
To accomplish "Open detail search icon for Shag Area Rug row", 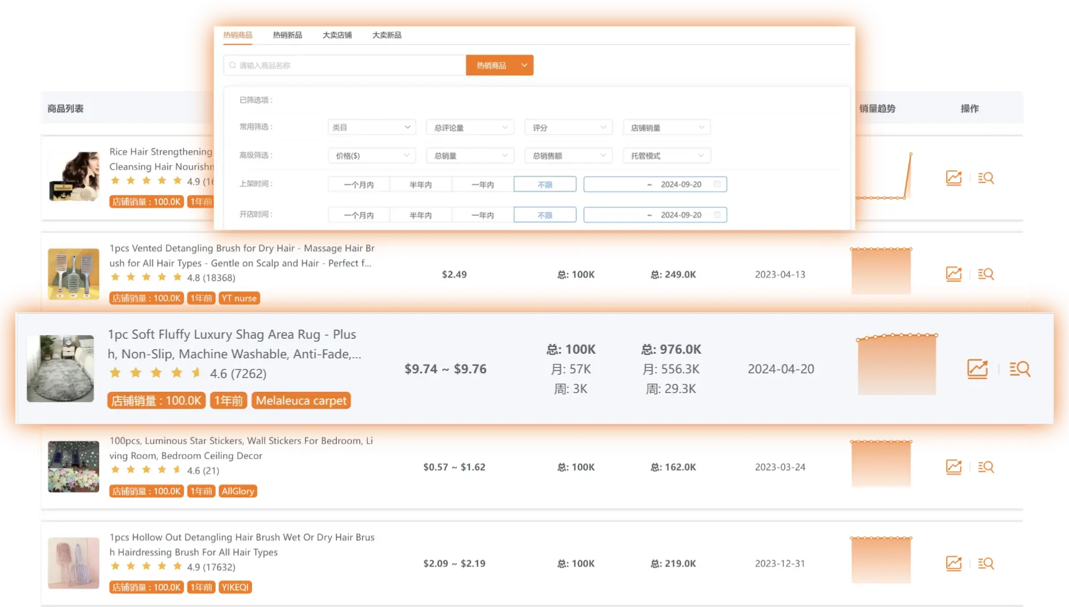I will 1020,369.
